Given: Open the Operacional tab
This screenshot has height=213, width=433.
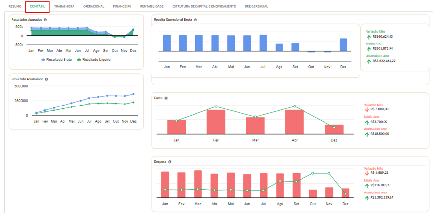Looking at the screenshot, I should (x=94, y=6).
